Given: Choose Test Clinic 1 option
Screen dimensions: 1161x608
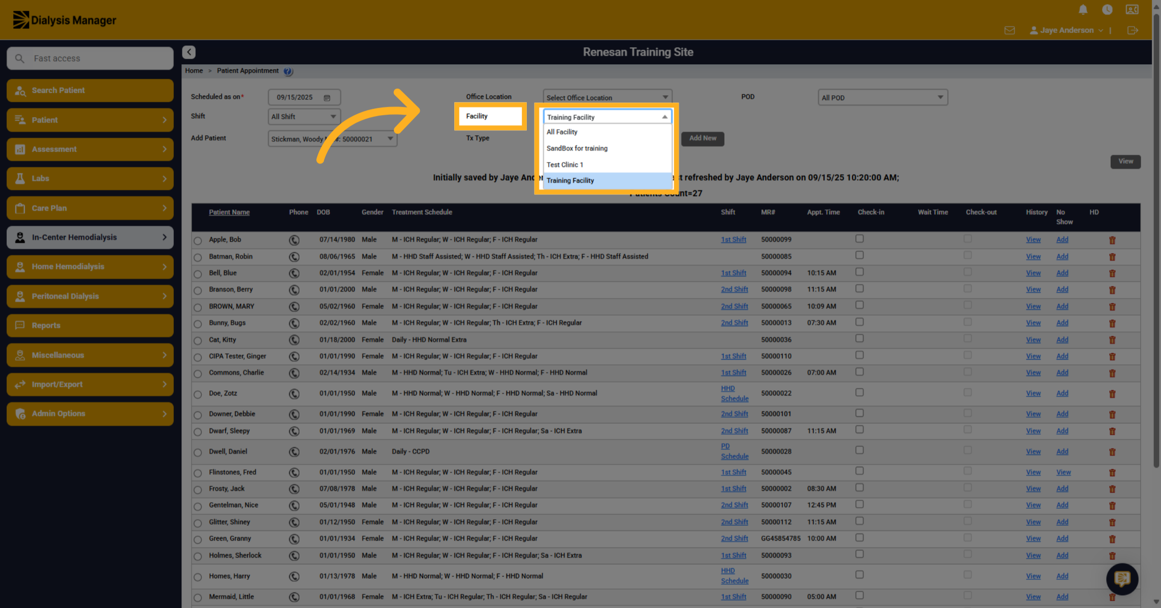Looking at the screenshot, I should pyautogui.click(x=607, y=164).
